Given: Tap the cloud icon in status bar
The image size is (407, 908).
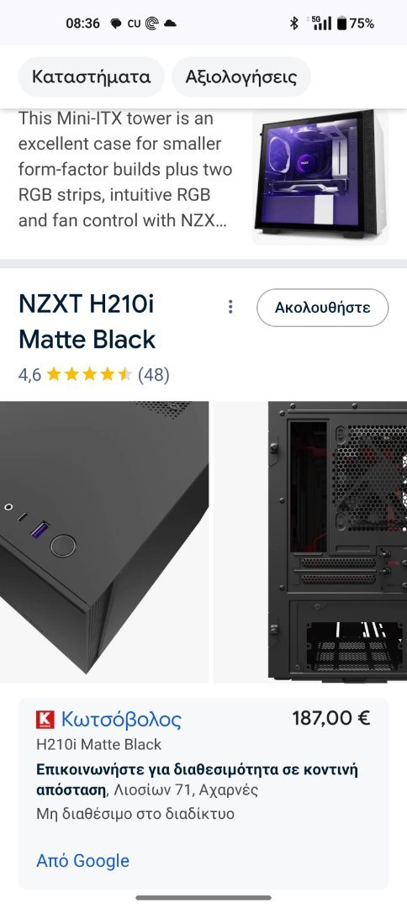Looking at the screenshot, I should coord(170,24).
